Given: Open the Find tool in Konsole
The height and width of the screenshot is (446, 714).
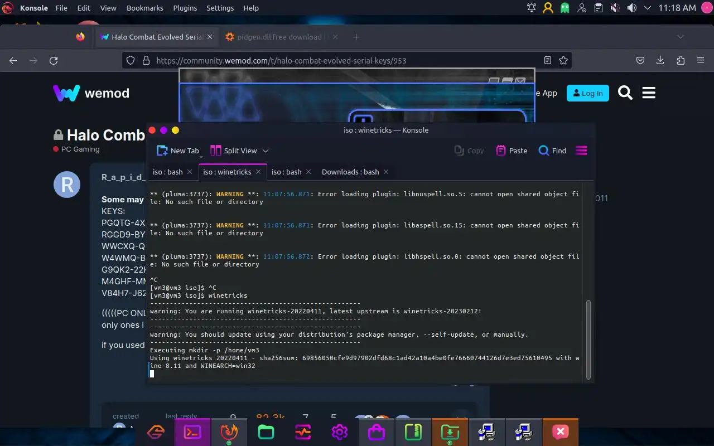Looking at the screenshot, I should tap(552, 151).
